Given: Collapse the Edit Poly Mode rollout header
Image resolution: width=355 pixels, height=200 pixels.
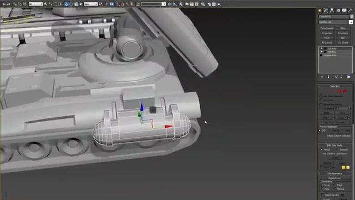Looking at the screenshot, I should 335,145.
